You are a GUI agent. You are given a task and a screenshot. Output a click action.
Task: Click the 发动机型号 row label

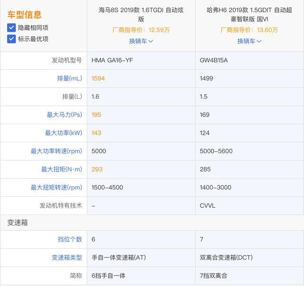tap(66, 60)
